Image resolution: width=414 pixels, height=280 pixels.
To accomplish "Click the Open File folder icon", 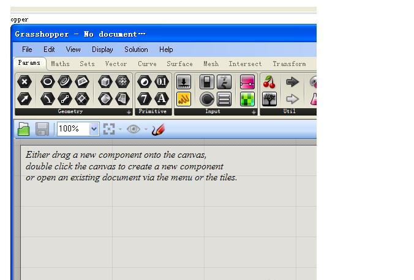I will click(x=24, y=129).
